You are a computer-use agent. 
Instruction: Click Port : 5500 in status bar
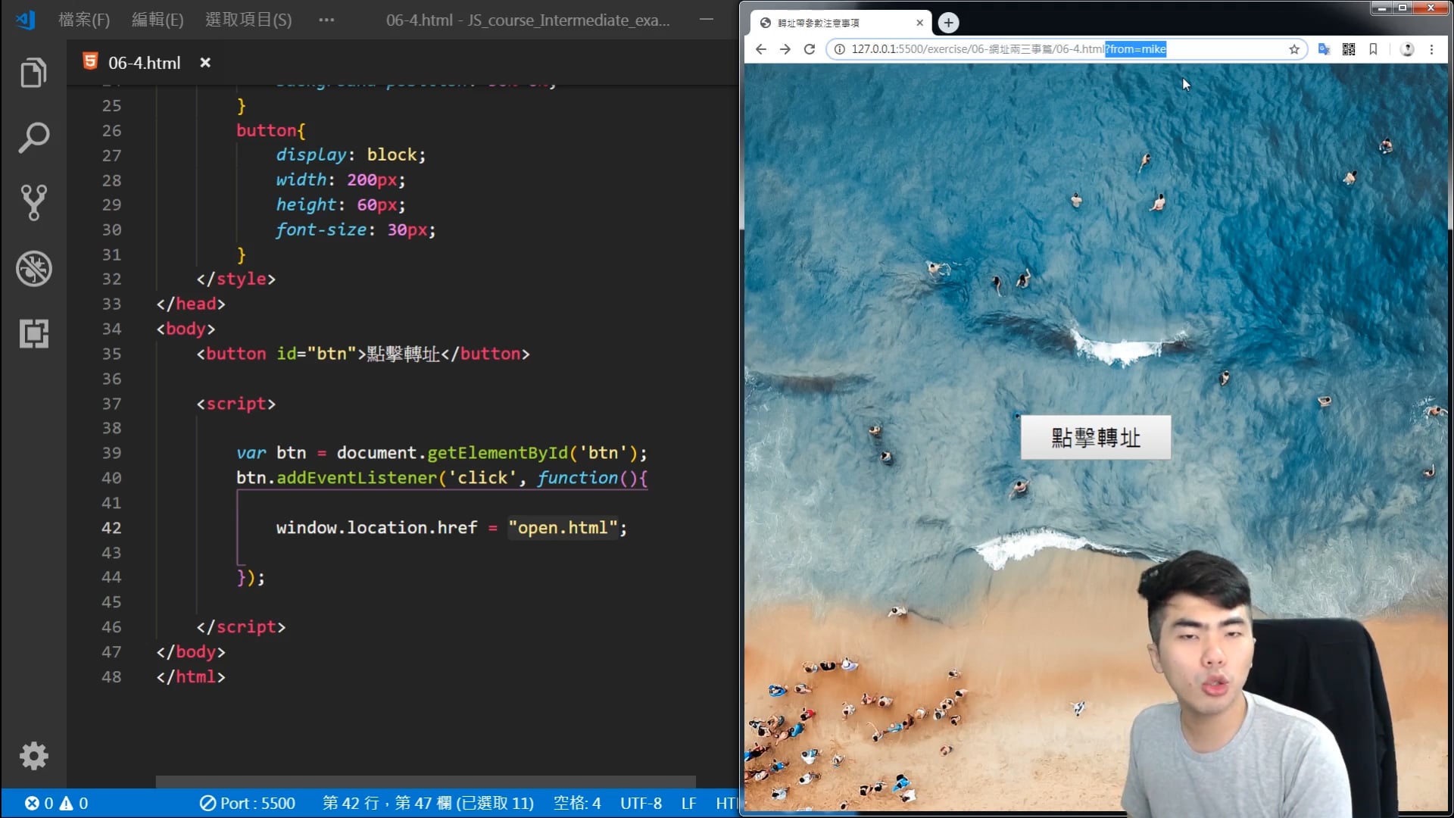248,803
